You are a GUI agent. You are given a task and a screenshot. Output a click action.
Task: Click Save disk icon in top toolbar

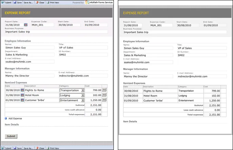15,2
